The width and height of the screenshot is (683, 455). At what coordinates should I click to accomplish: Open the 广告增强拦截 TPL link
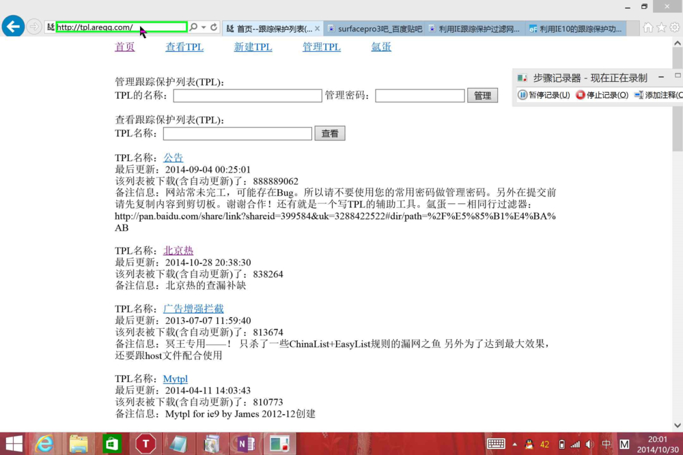193,308
